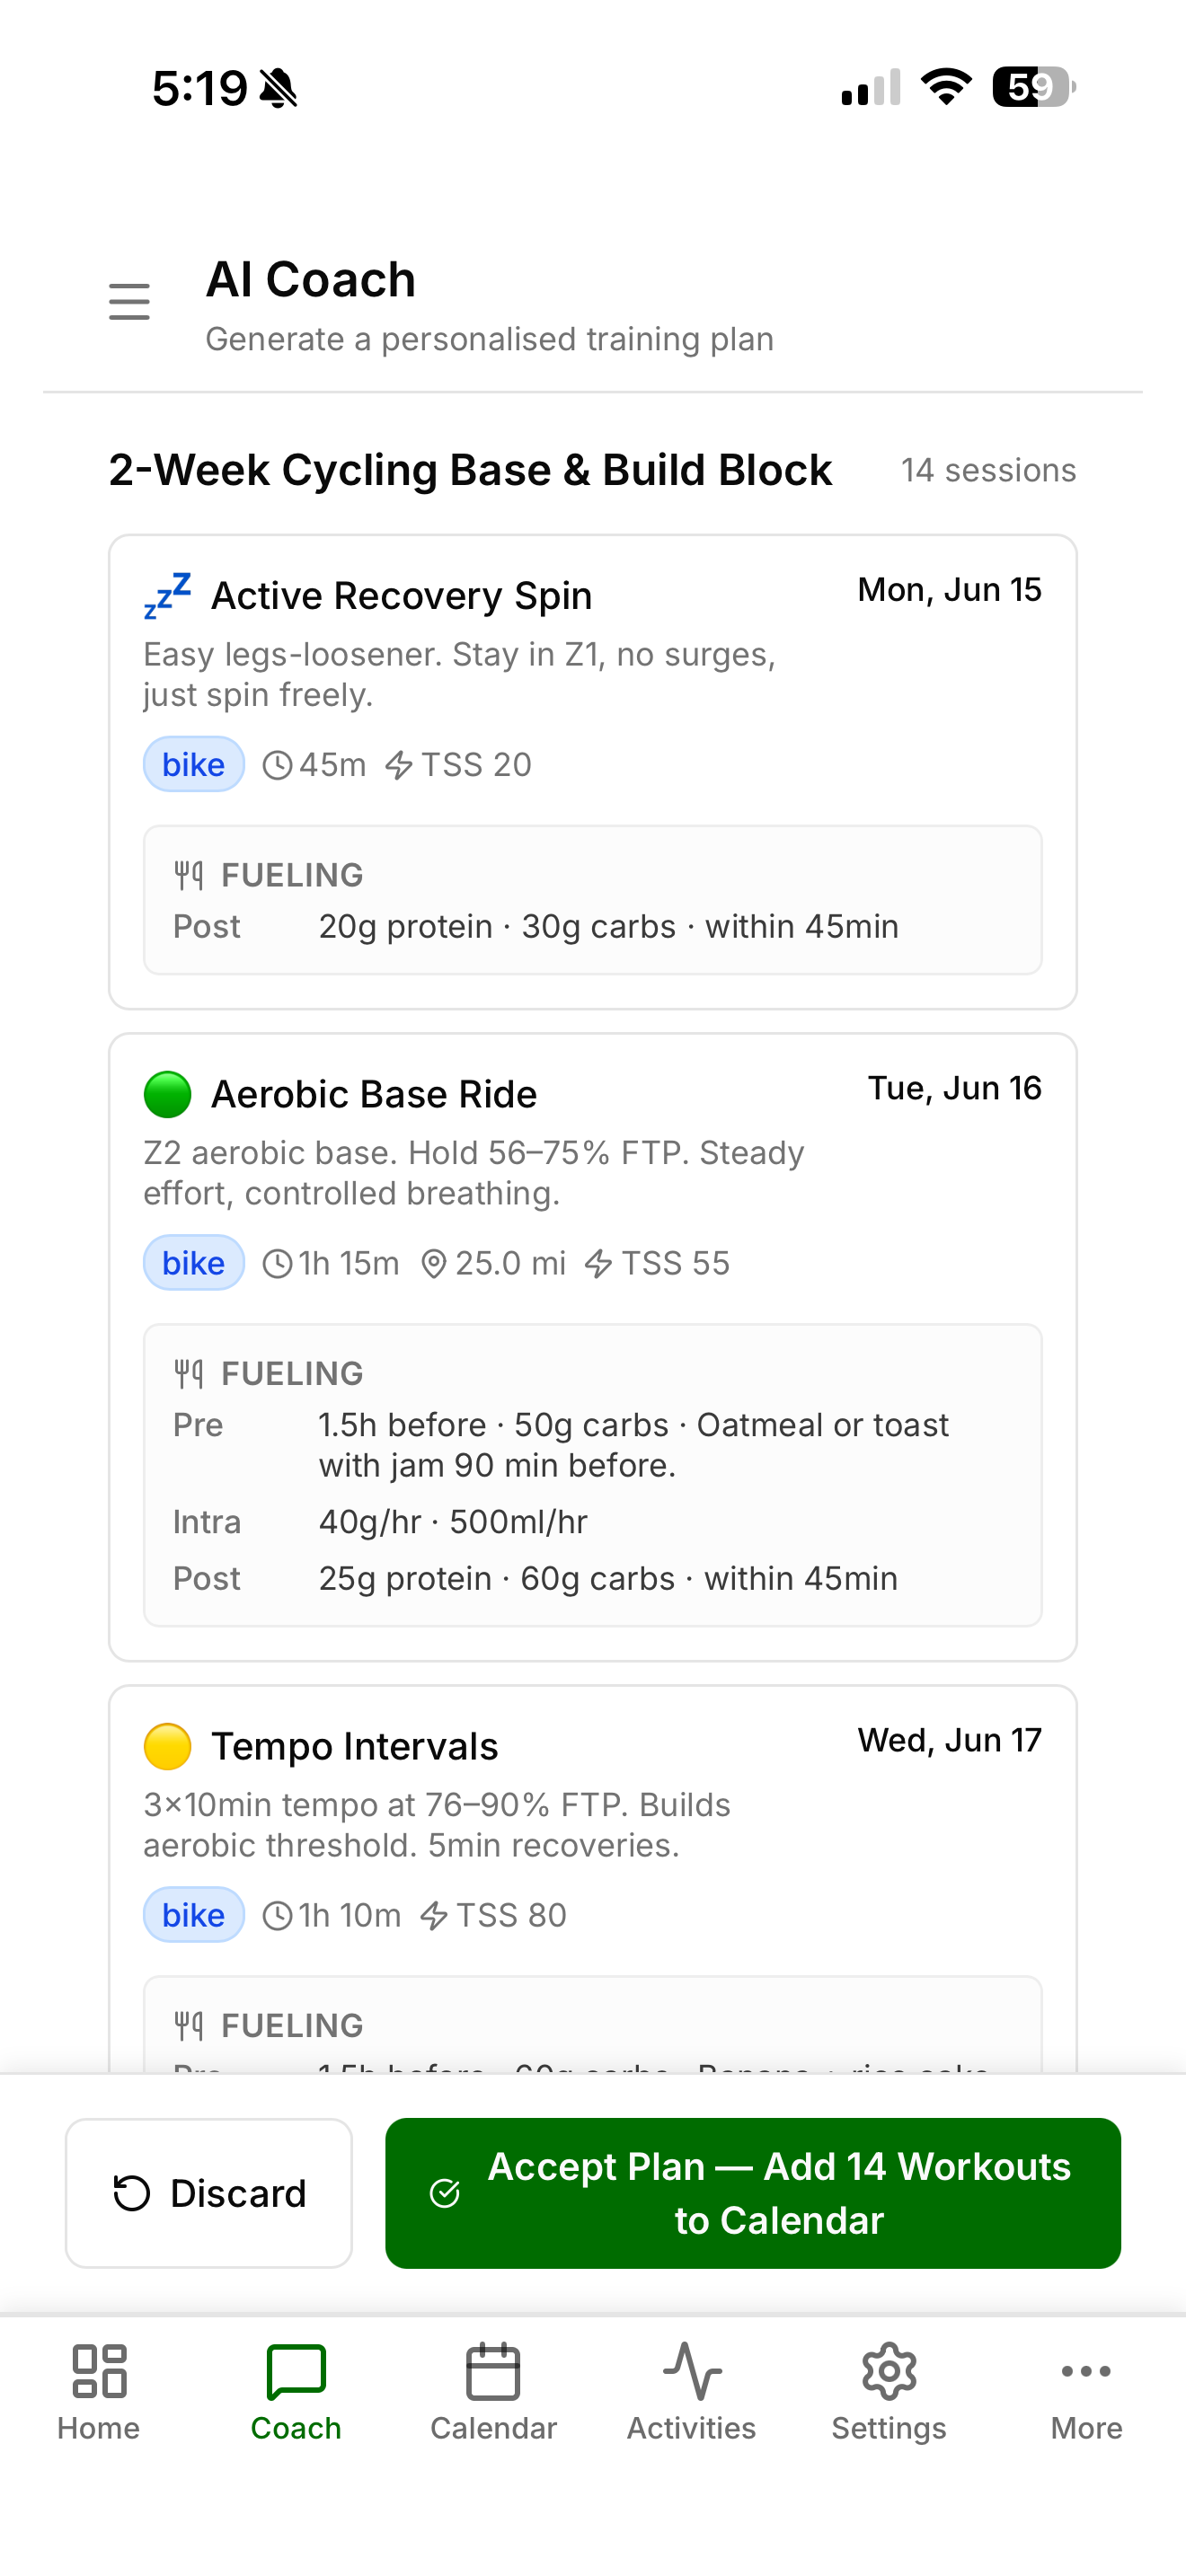Tap the clock icon next to 1h 10m
Viewport: 1186px width, 2576px height.
(277, 1916)
